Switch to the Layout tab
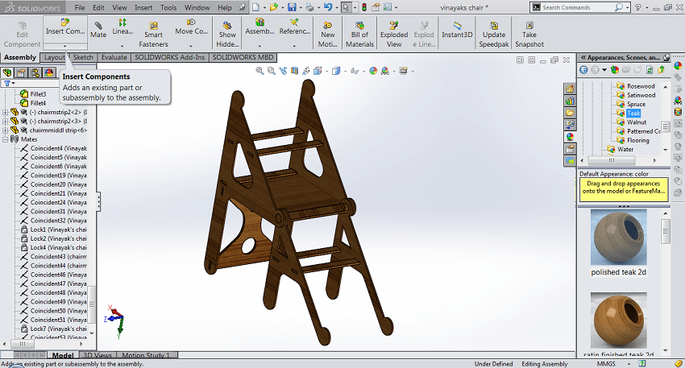 55,57
